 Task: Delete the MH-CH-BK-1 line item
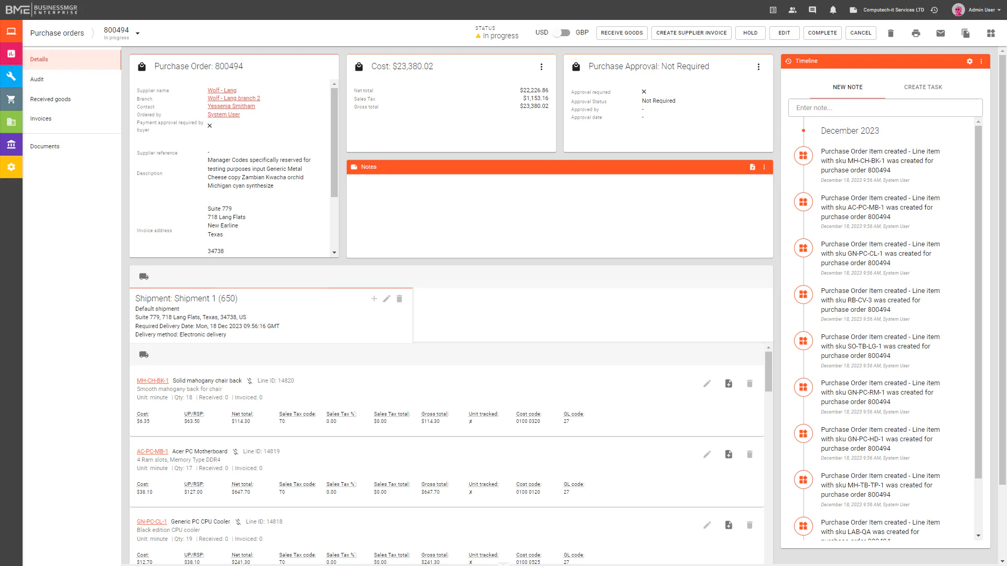point(749,384)
